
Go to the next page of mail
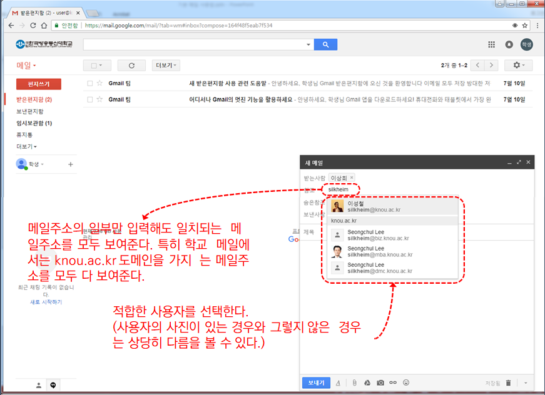tap(491, 65)
